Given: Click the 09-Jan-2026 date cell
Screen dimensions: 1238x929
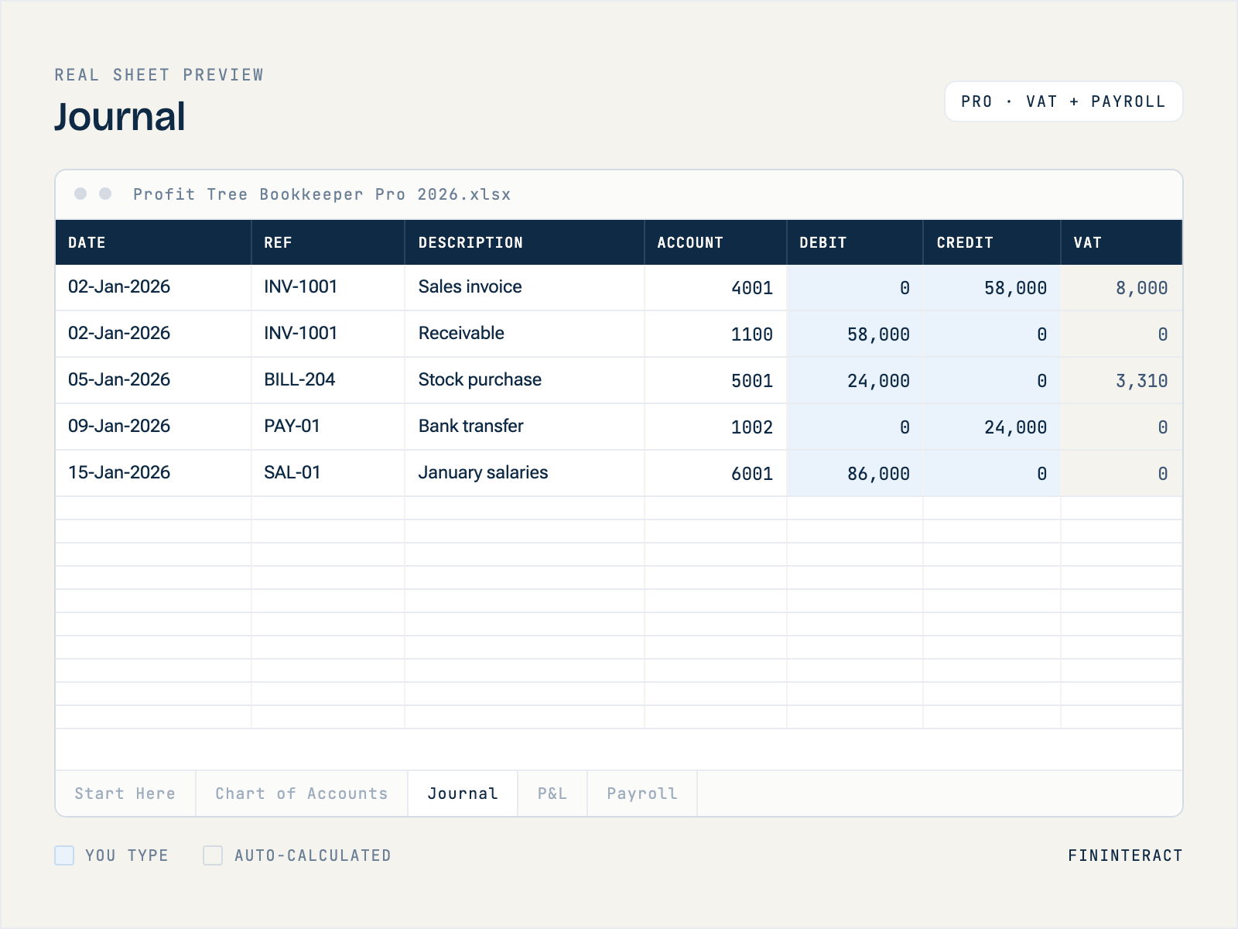Looking at the screenshot, I should [153, 427].
